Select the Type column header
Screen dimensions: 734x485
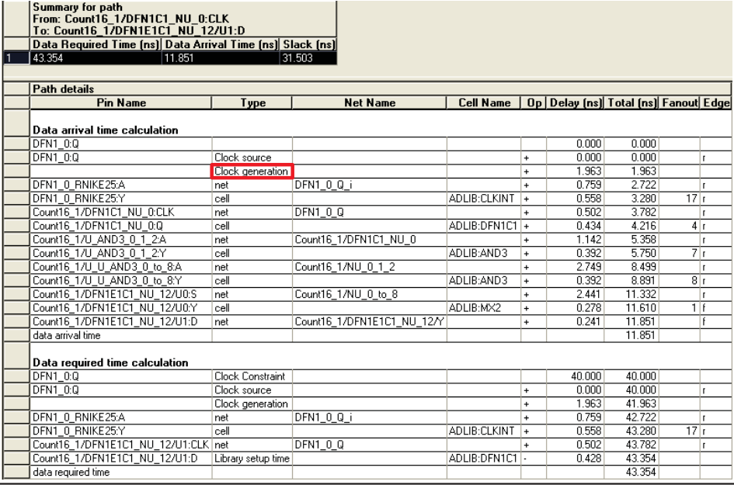(252, 102)
